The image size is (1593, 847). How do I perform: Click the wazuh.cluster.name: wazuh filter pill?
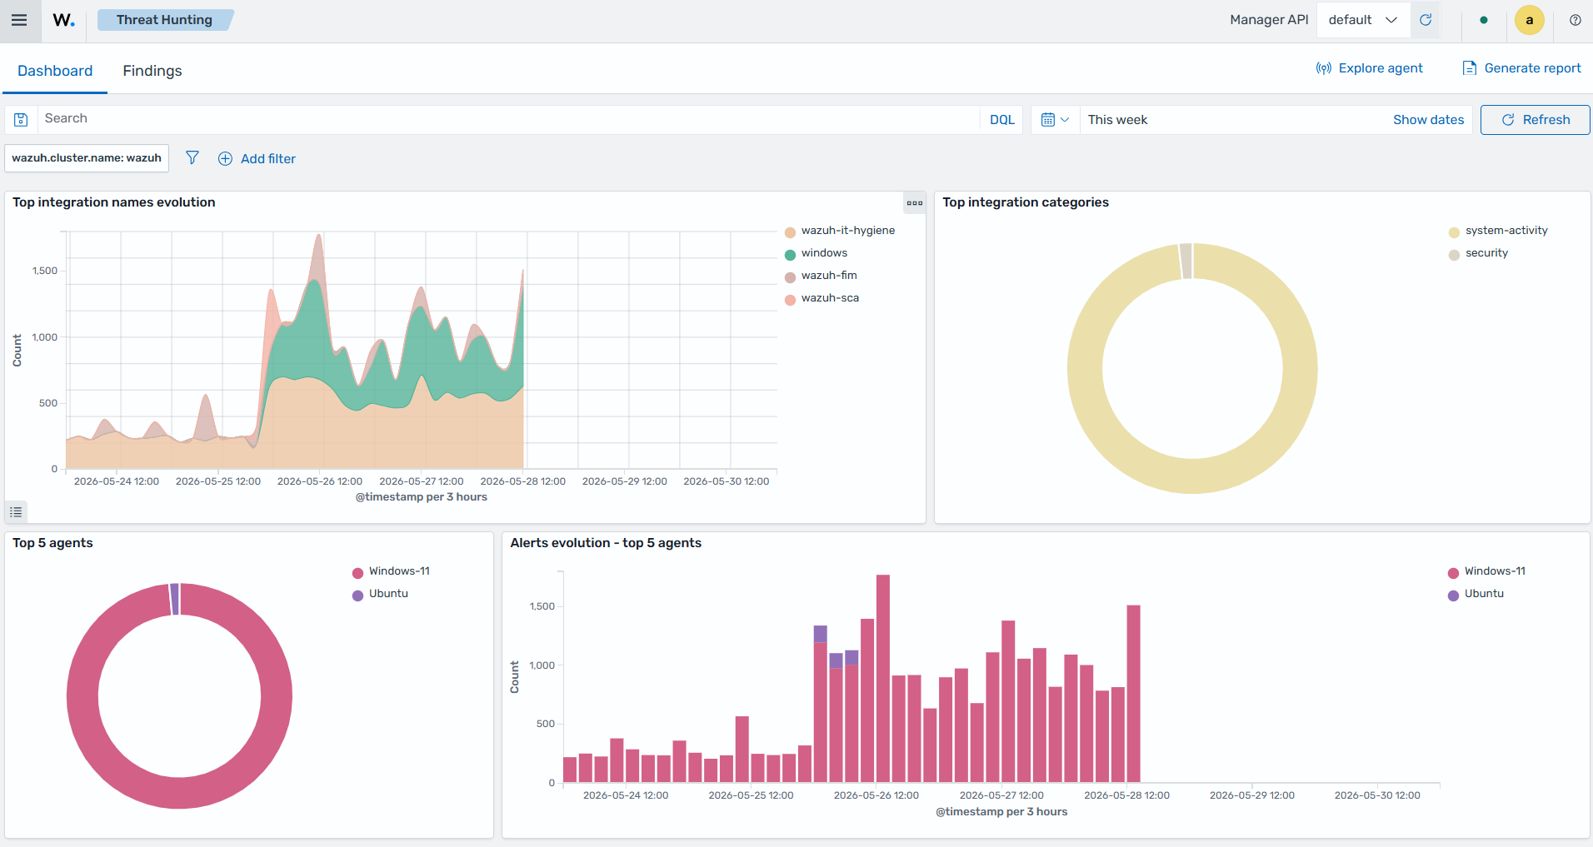point(87,157)
